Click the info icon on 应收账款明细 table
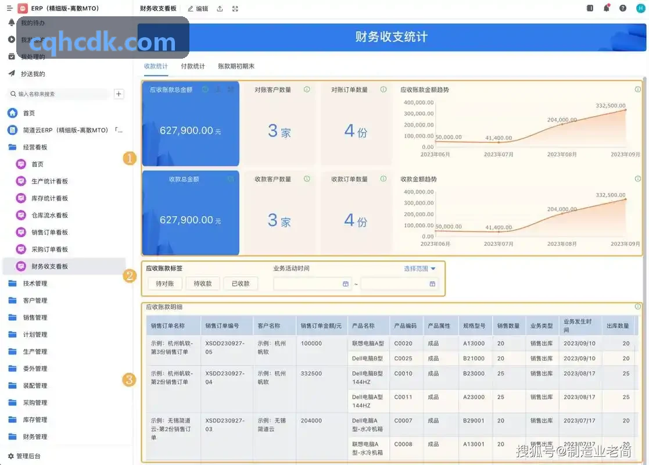The width and height of the screenshot is (649, 465). point(638,307)
